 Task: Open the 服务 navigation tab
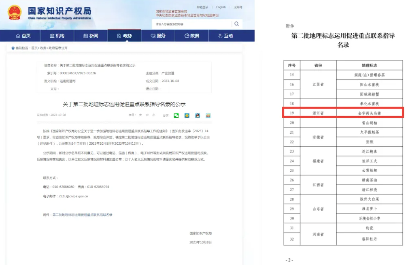(158, 36)
